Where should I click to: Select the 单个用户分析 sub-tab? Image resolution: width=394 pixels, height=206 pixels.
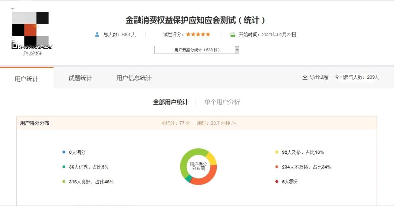[x=222, y=102]
